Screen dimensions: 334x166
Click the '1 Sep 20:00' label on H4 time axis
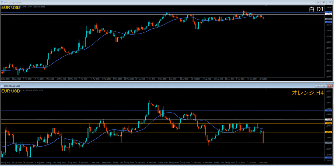tap(62, 163)
